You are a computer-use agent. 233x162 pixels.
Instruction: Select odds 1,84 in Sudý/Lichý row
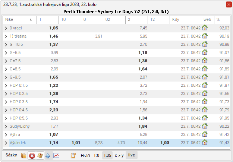143,126
